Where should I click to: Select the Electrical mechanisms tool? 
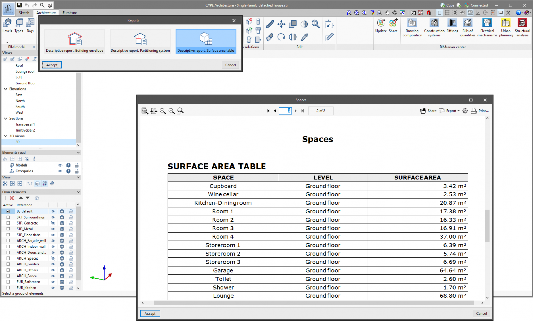click(487, 27)
